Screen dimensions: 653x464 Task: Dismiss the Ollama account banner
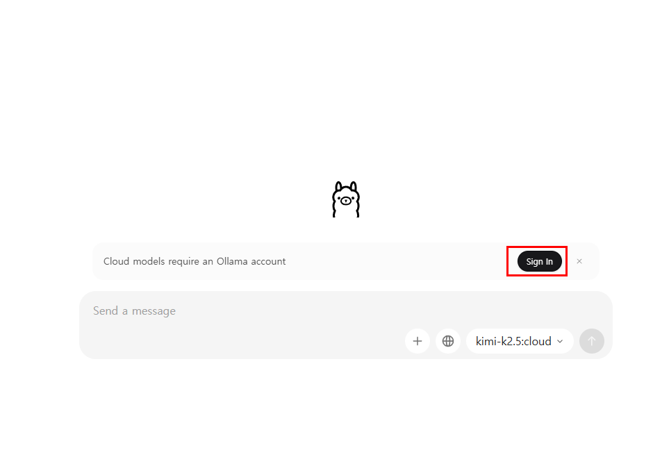tap(579, 261)
